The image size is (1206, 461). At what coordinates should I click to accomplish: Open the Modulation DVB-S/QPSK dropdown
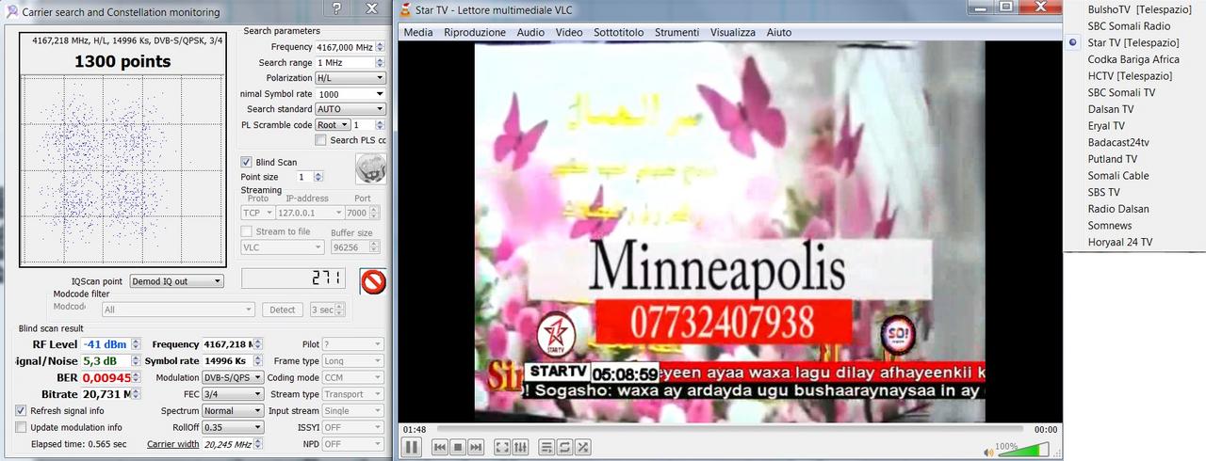click(x=233, y=377)
